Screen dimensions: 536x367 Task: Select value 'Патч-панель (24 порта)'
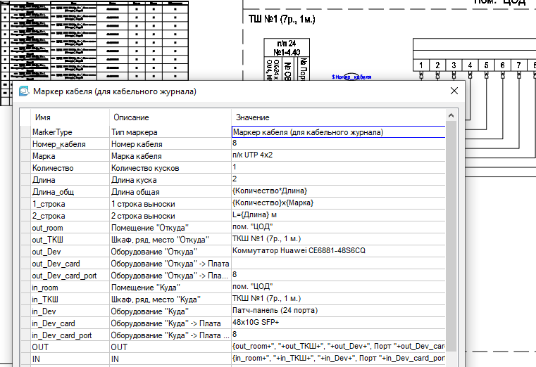tap(338, 311)
